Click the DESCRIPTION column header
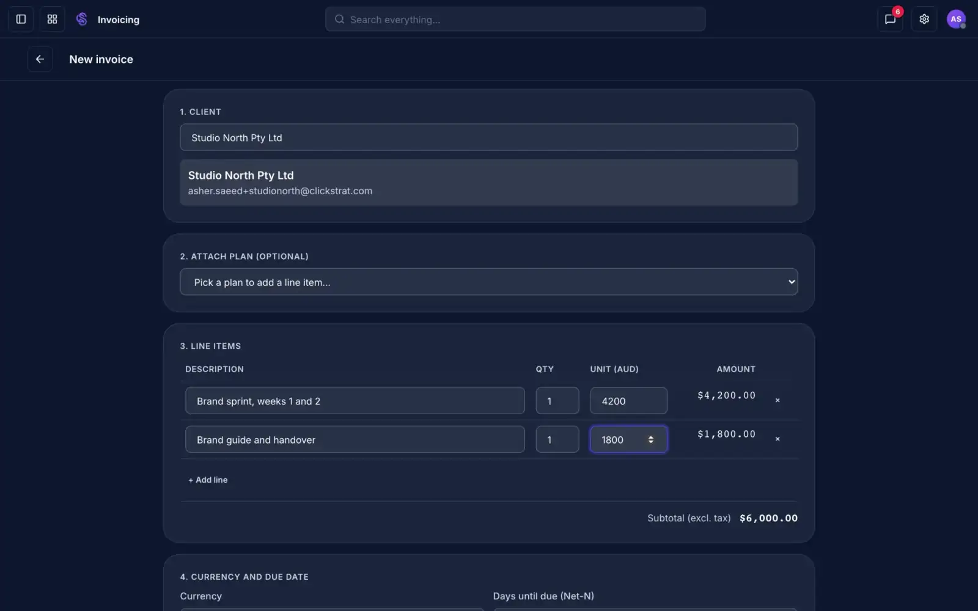The width and height of the screenshot is (978, 611). (215, 369)
